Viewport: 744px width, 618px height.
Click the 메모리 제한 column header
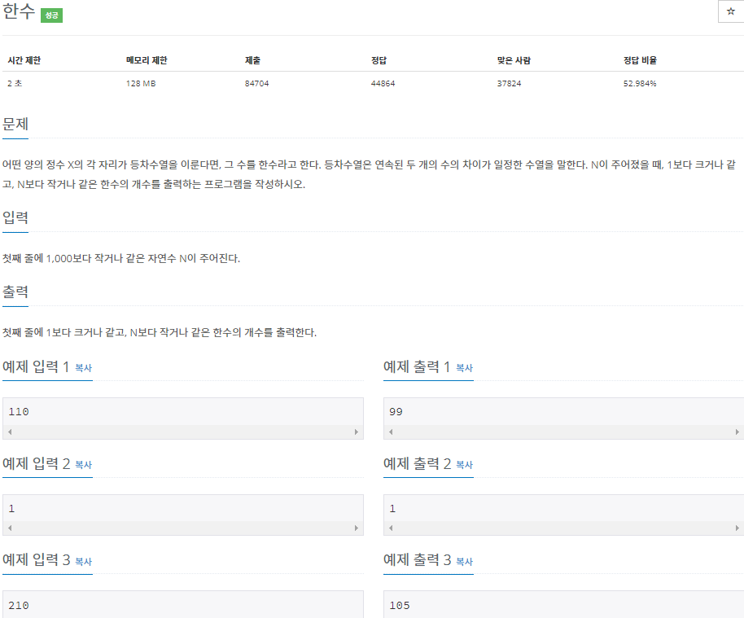(147, 60)
